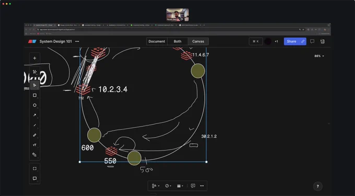The image size is (355, 196).
Task: Select the olive circle below 11.4.6.7
Action: (198, 71)
